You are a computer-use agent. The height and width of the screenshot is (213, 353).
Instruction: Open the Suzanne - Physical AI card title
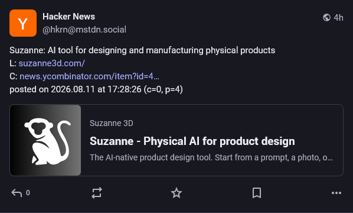pyautogui.click(x=192, y=141)
